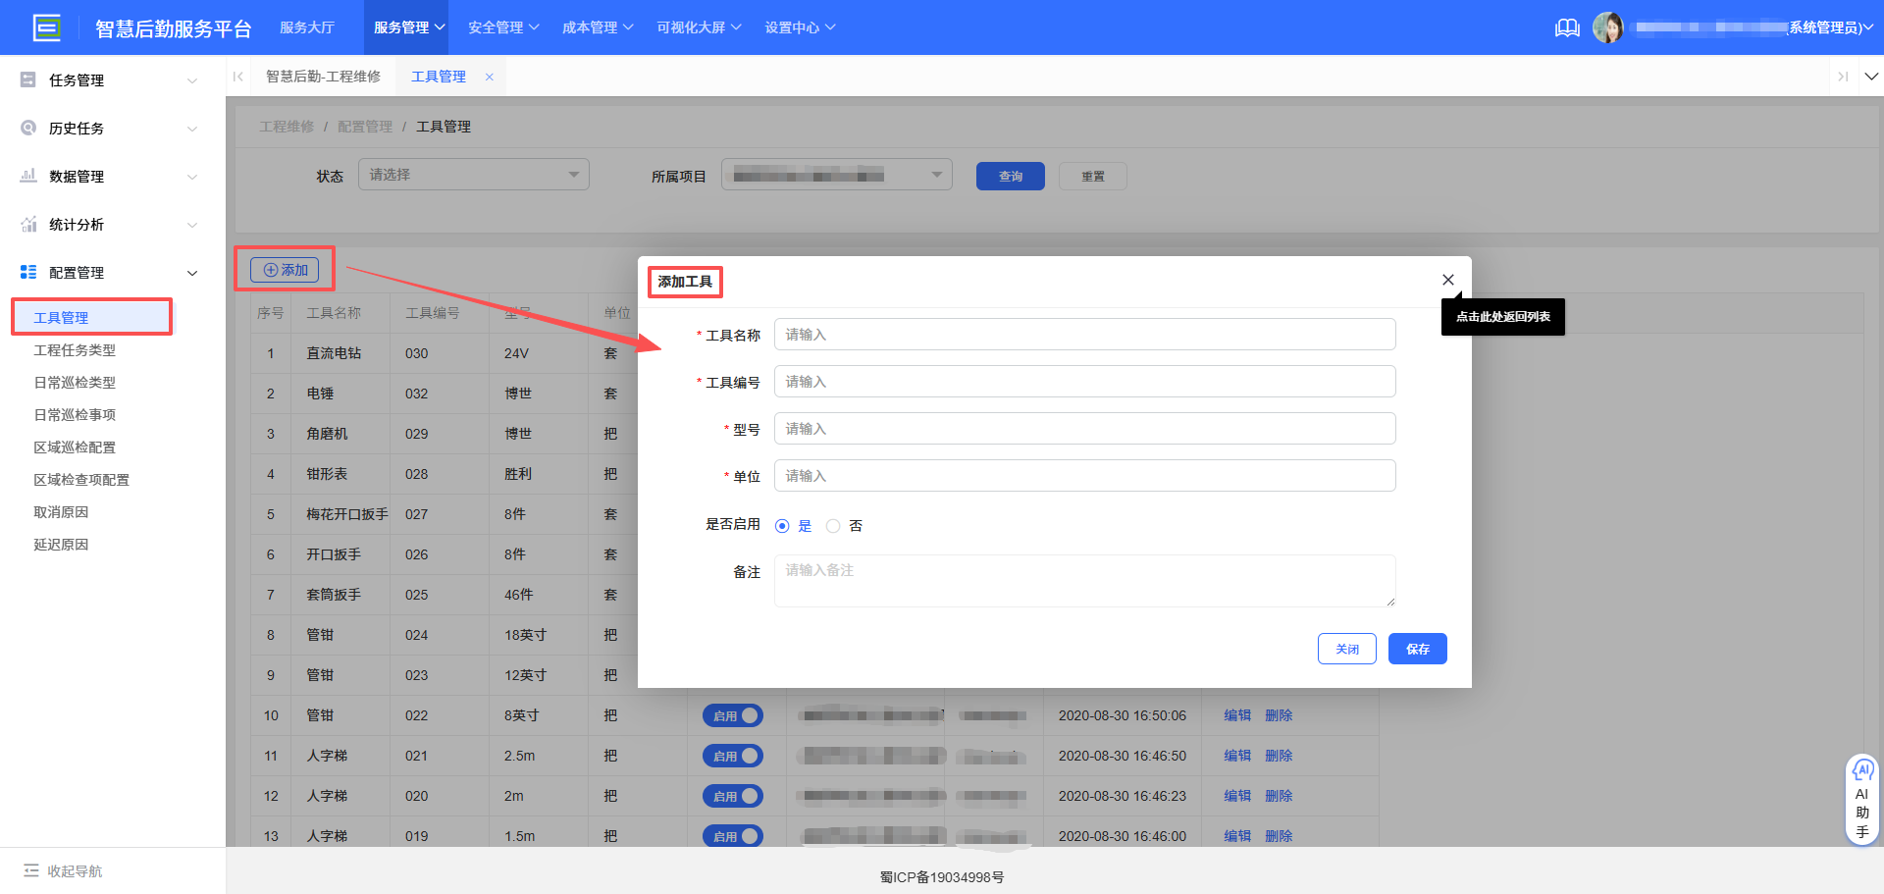Click the platform logo icon top left

(47, 26)
